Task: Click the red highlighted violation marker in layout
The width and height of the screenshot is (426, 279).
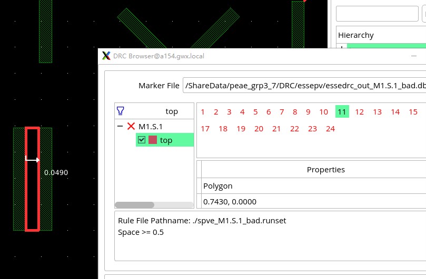Action: 32,179
